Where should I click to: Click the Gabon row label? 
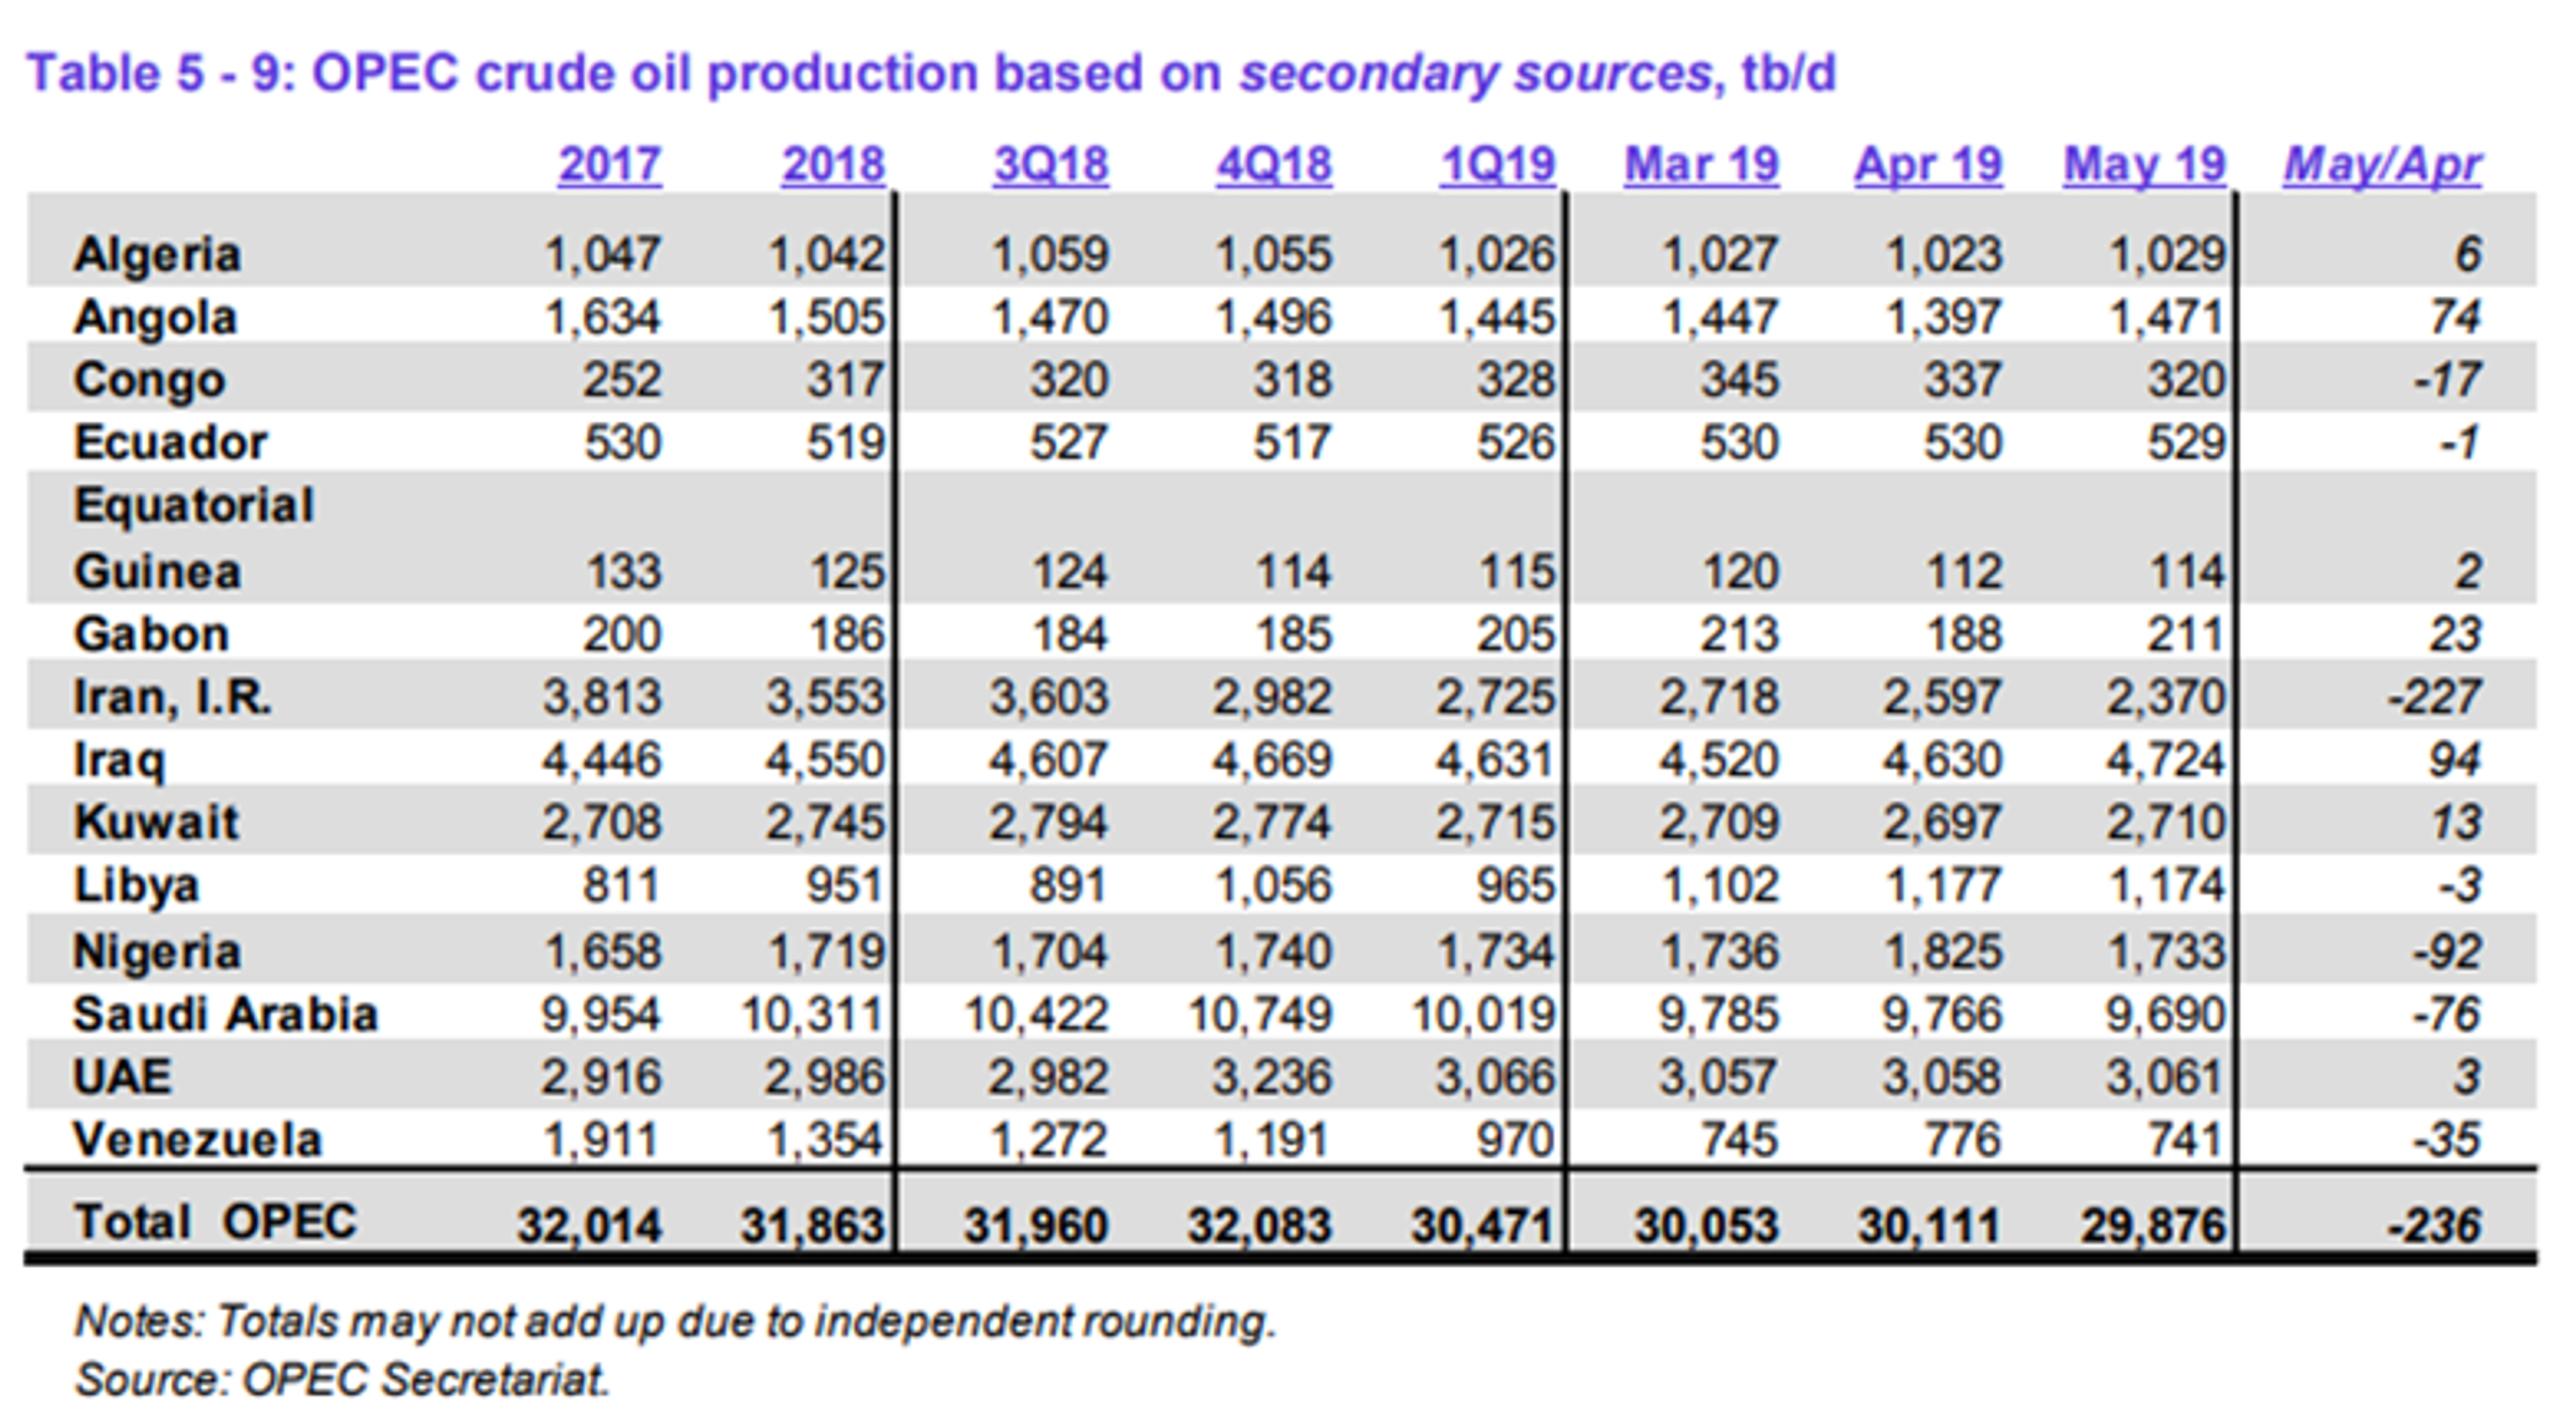tap(151, 634)
